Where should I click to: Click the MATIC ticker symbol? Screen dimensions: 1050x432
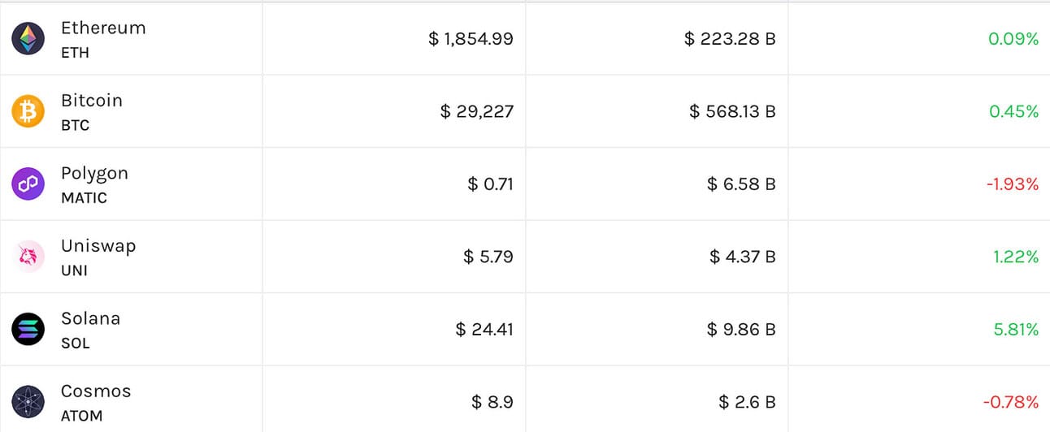(x=84, y=197)
